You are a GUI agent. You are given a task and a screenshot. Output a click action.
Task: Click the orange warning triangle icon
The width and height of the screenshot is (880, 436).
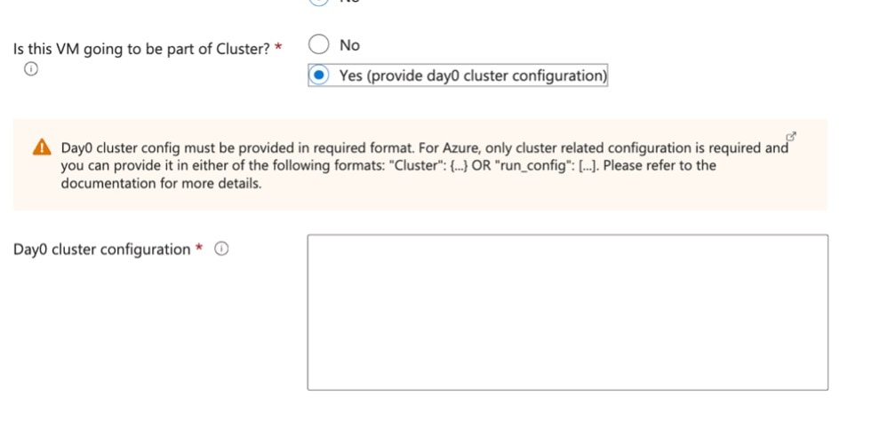tap(41, 148)
